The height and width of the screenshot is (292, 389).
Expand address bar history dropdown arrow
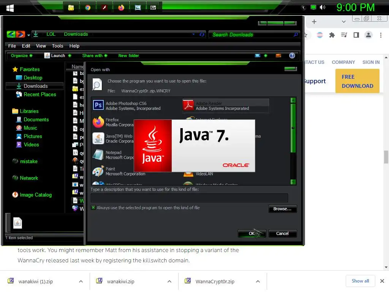[x=193, y=34]
